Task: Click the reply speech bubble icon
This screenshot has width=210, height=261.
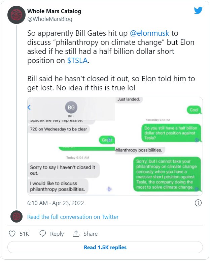Action: click(x=43, y=234)
